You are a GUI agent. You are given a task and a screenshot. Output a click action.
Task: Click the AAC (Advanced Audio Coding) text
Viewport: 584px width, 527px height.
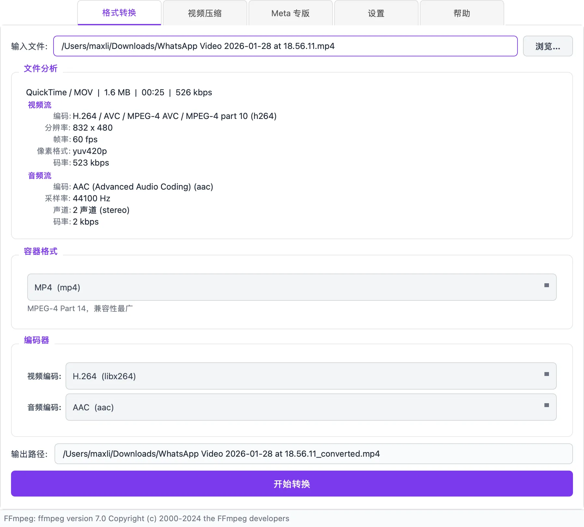click(x=143, y=187)
